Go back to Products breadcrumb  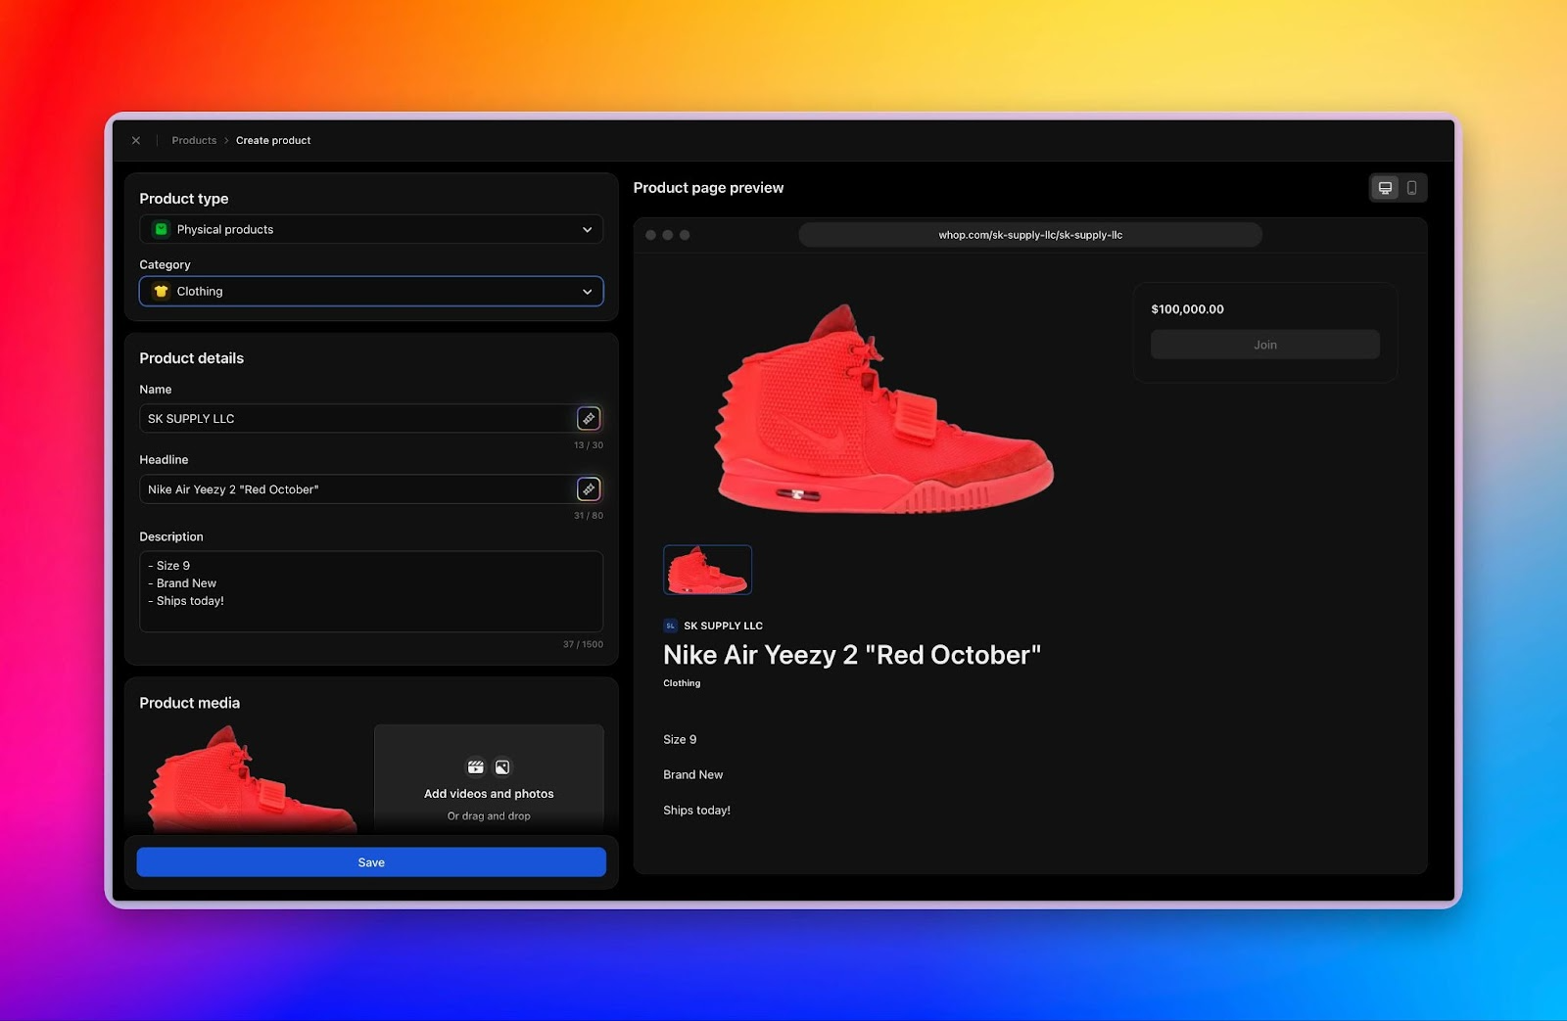194,141
